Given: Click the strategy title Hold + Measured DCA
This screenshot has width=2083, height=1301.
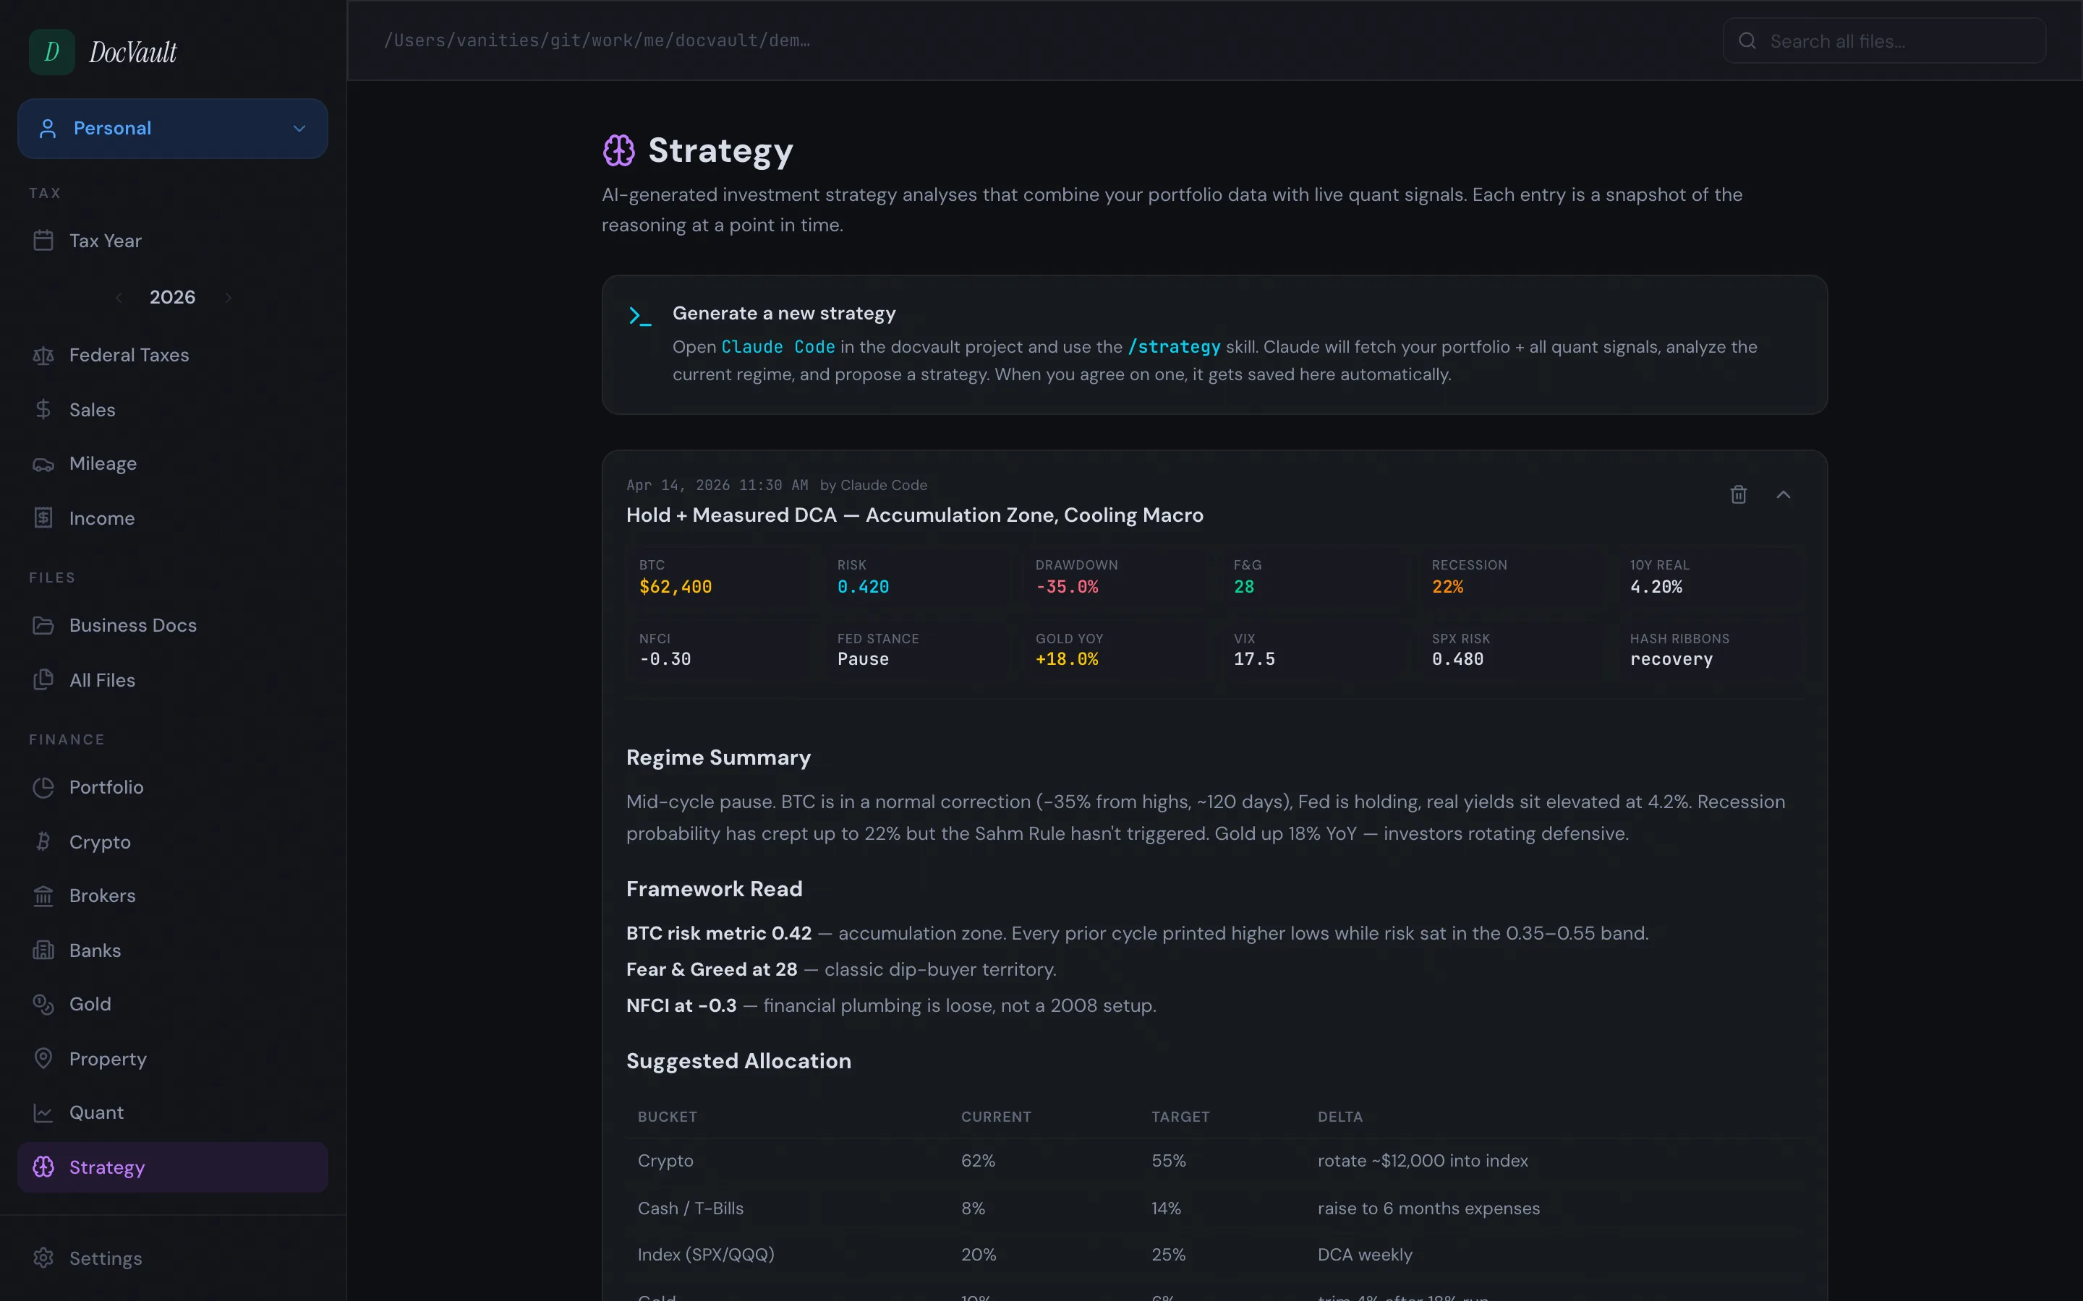Looking at the screenshot, I should click(x=914, y=515).
